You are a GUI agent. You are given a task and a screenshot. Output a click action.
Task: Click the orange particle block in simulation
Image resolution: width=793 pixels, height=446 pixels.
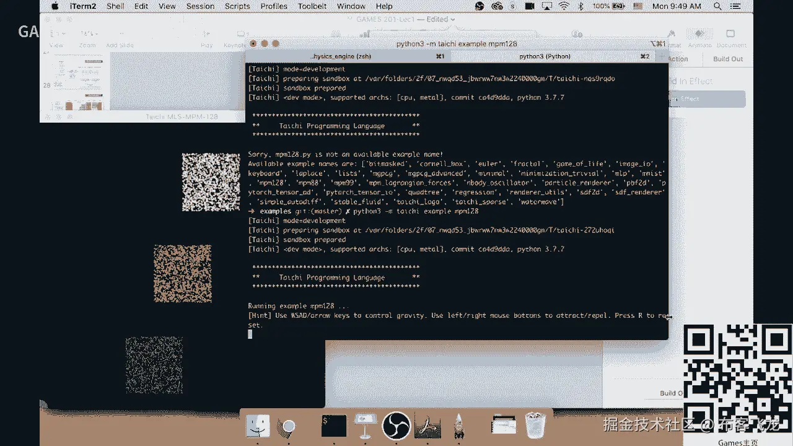(183, 273)
